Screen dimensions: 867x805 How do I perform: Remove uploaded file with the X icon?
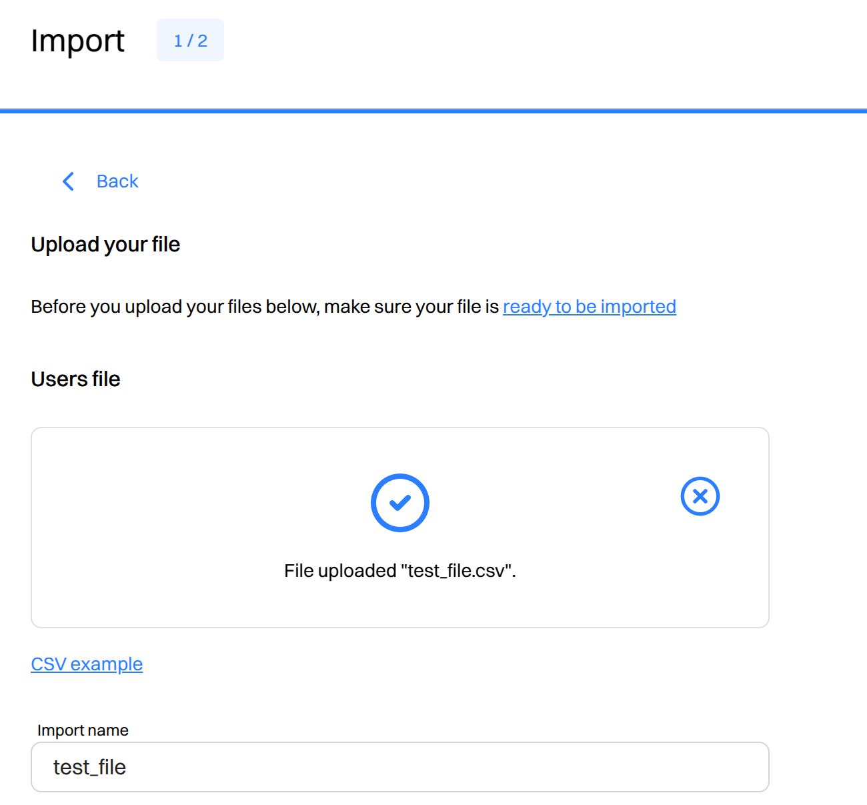tap(700, 496)
